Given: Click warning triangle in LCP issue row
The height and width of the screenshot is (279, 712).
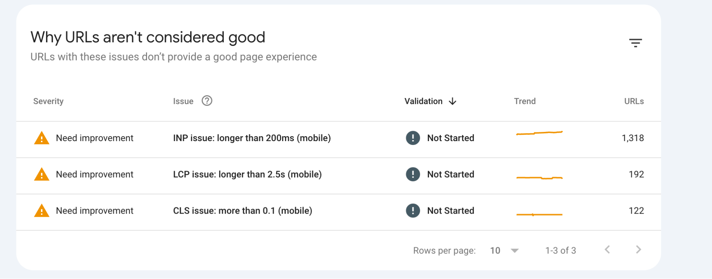Looking at the screenshot, I should (42, 175).
